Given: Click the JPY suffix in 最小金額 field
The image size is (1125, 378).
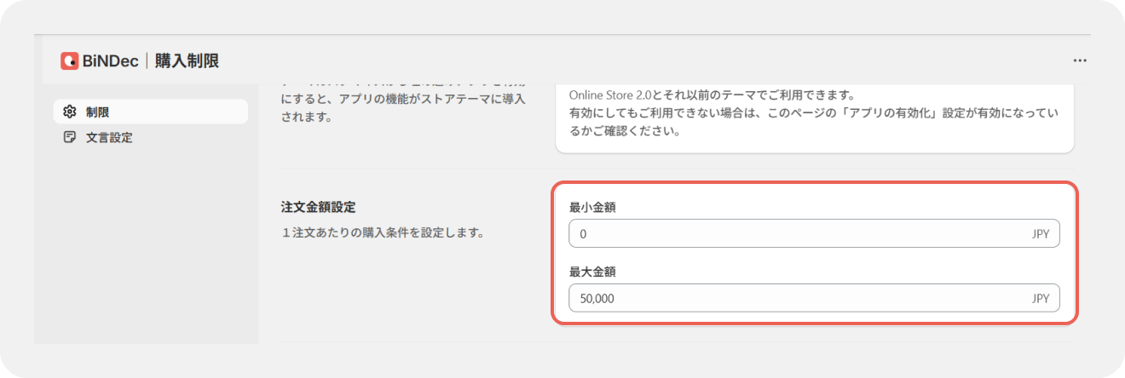Looking at the screenshot, I should coord(1040,233).
